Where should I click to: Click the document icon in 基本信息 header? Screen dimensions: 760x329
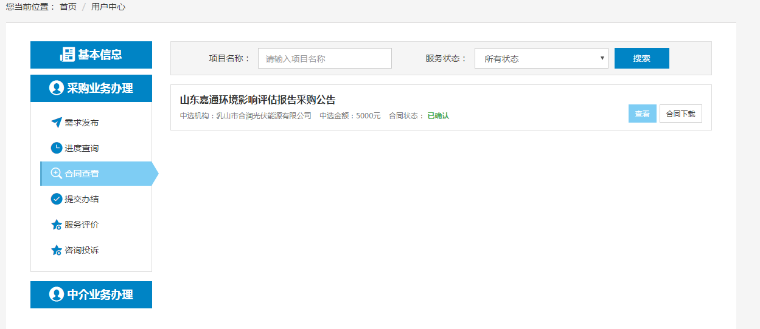[x=67, y=55]
